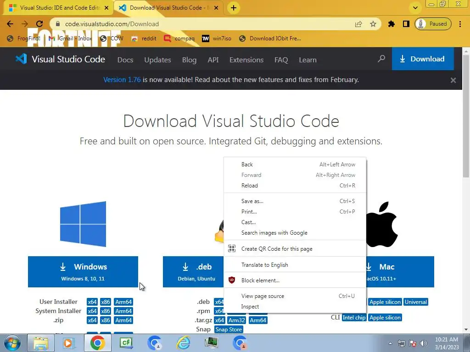Download Mac Universal build
The image size is (470, 352).
(416, 302)
